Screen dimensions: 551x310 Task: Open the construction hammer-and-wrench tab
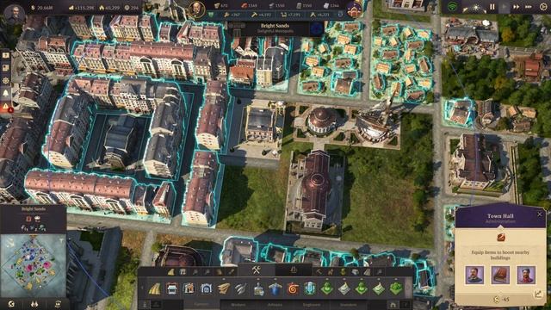[257, 270]
